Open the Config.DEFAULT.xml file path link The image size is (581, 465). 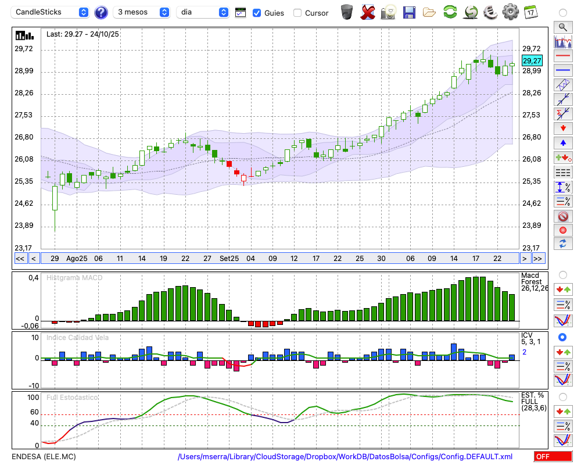pos(345,456)
